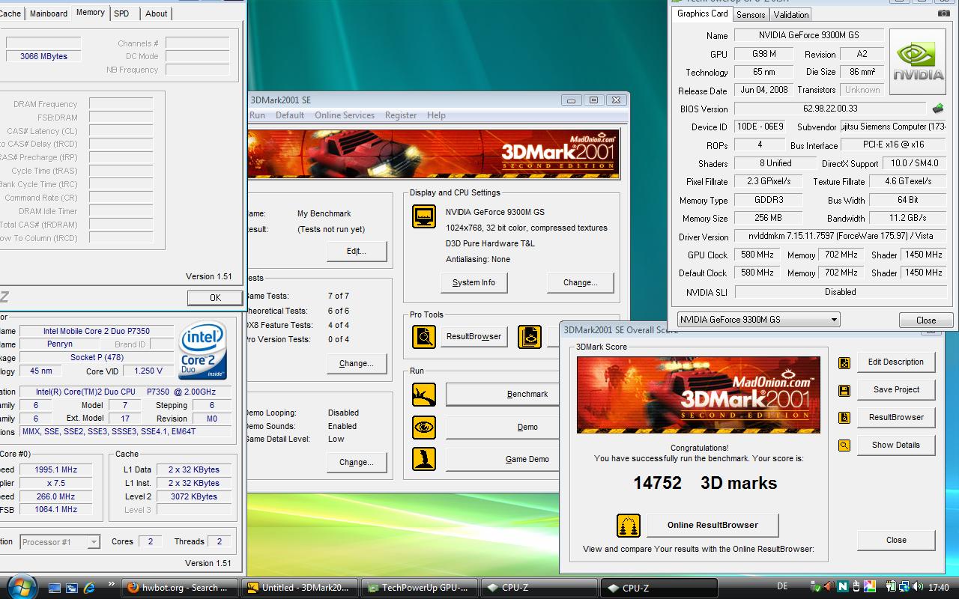Switch to the Validation tab
Screen dimensions: 959x599
tap(791, 14)
